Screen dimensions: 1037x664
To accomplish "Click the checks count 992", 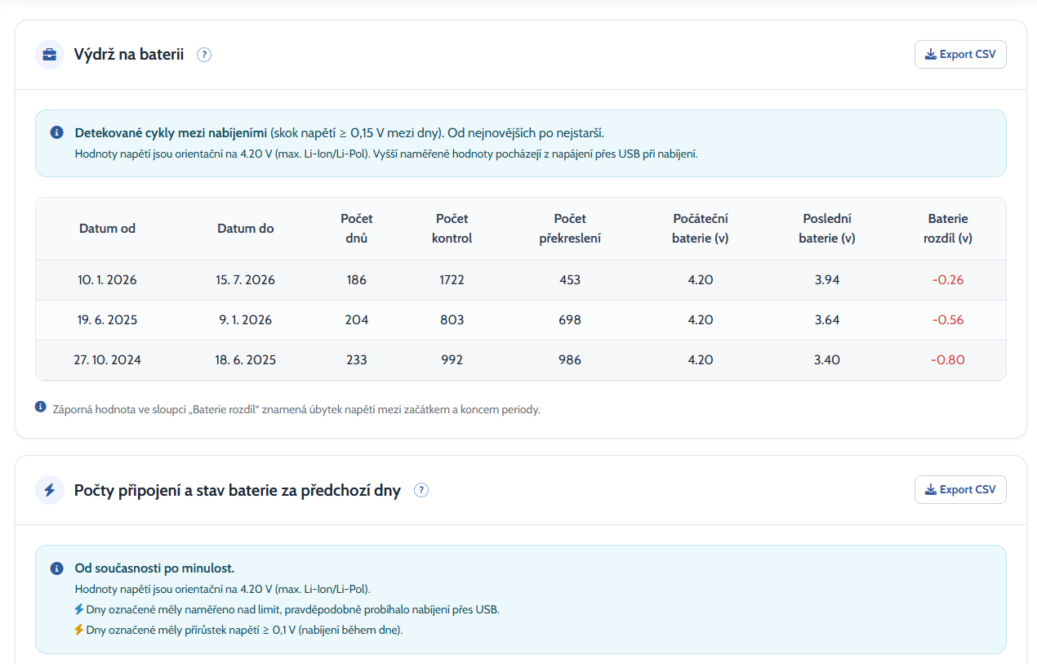I will [452, 360].
